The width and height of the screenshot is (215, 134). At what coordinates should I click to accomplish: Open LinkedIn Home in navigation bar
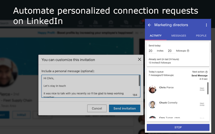coord(80,23)
